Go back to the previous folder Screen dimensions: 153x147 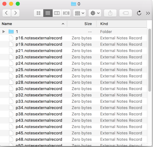(7, 13)
